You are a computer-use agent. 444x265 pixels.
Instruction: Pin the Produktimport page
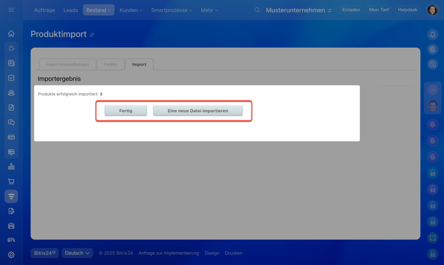92,35
